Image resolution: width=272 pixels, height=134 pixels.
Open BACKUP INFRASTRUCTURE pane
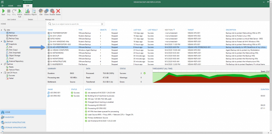pos(23,122)
